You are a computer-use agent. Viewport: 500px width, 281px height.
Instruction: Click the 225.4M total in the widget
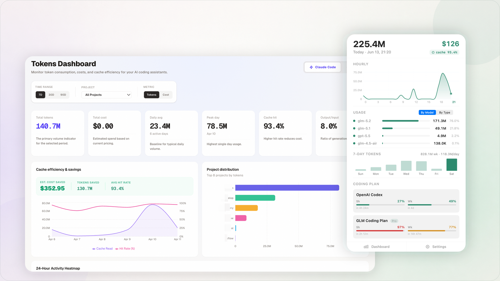tap(369, 44)
